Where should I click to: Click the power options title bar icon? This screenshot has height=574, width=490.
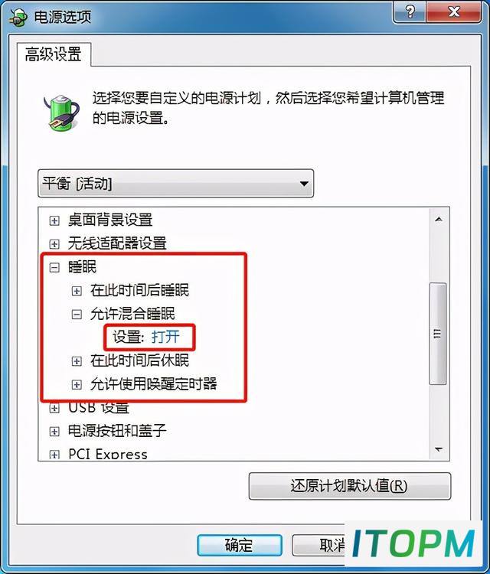18,17
